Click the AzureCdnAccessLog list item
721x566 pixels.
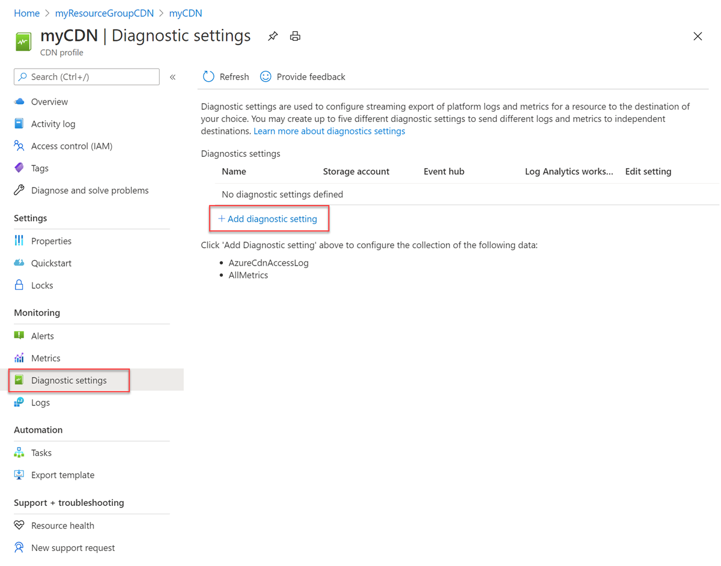tap(269, 263)
